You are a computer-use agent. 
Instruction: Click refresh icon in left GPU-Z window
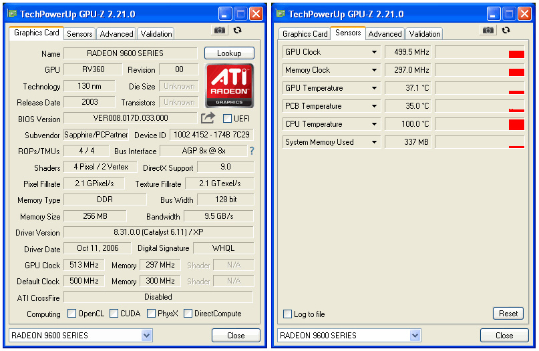[238, 30]
